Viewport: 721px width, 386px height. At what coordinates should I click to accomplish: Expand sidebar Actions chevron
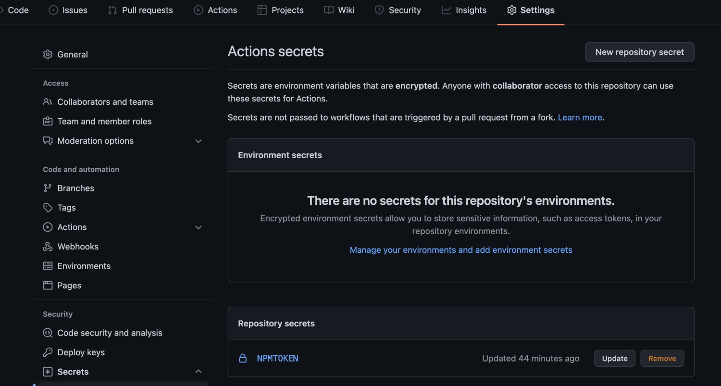point(199,227)
